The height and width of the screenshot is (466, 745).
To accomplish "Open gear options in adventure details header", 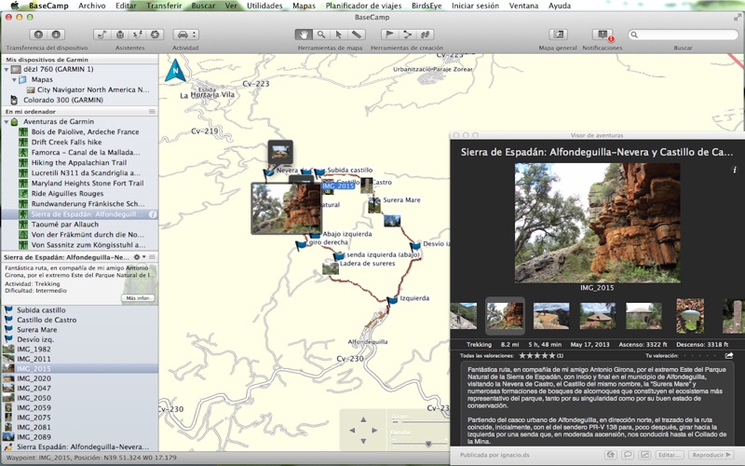I will coord(138,257).
